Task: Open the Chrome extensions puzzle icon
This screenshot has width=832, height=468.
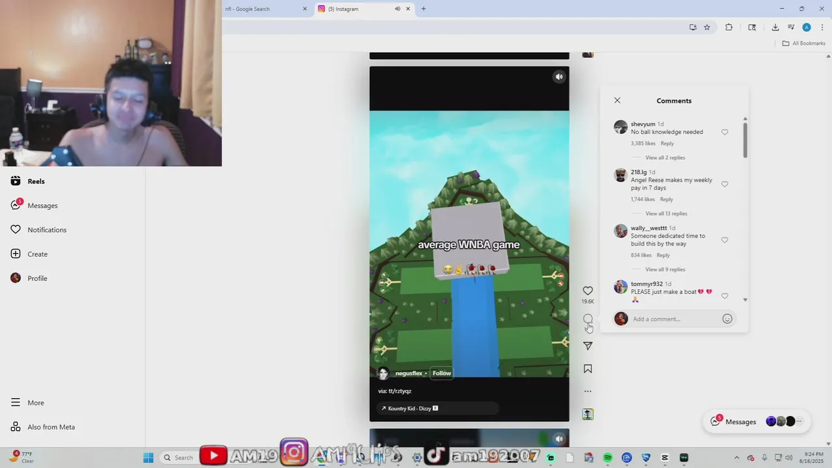Action: point(729,27)
